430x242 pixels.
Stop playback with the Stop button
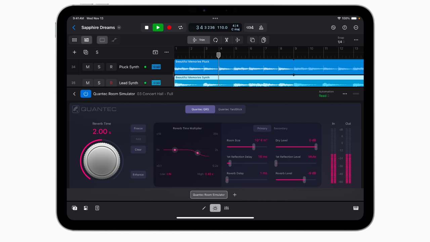(146, 28)
